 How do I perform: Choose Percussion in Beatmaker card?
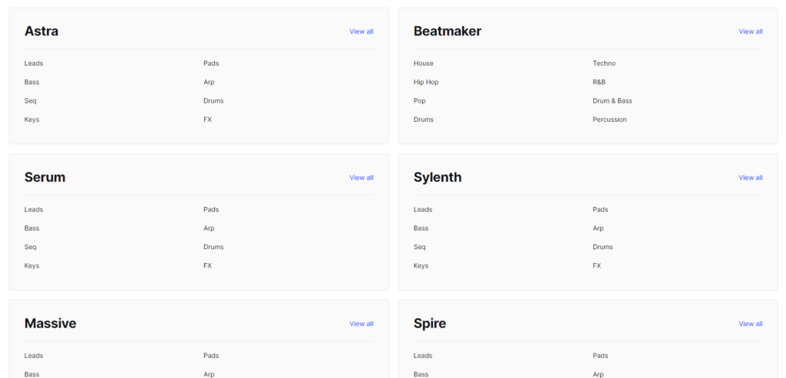(x=609, y=120)
